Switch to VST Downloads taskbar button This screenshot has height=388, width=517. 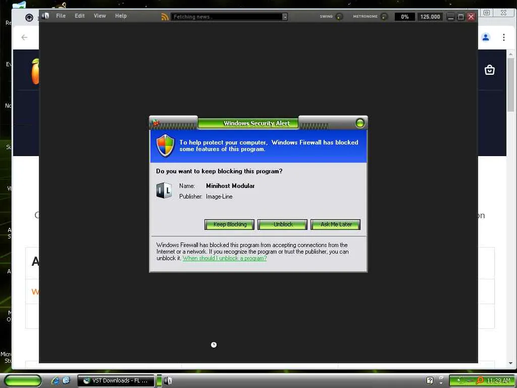coord(116,380)
